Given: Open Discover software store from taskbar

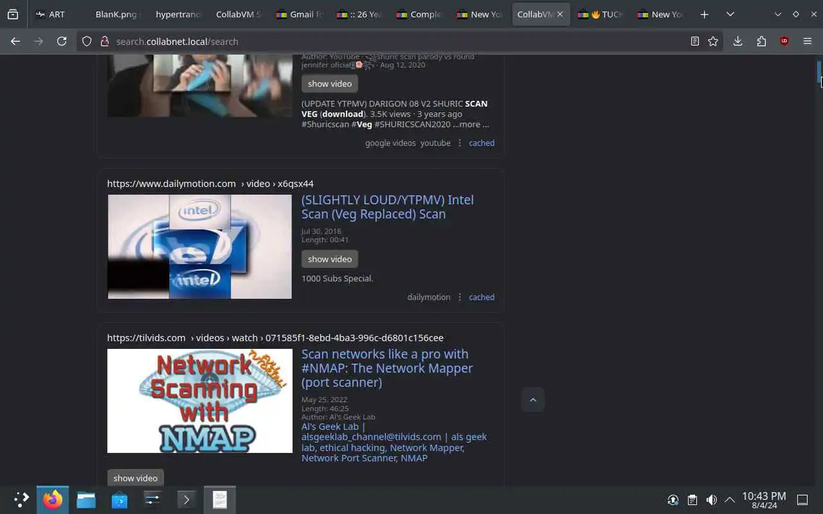Looking at the screenshot, I should click(120, 500).
